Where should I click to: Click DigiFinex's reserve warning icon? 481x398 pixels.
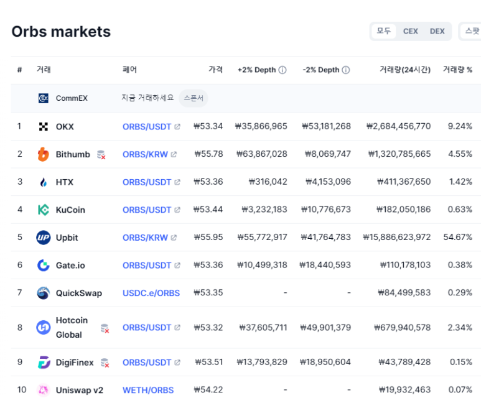[x=105, y=363]
